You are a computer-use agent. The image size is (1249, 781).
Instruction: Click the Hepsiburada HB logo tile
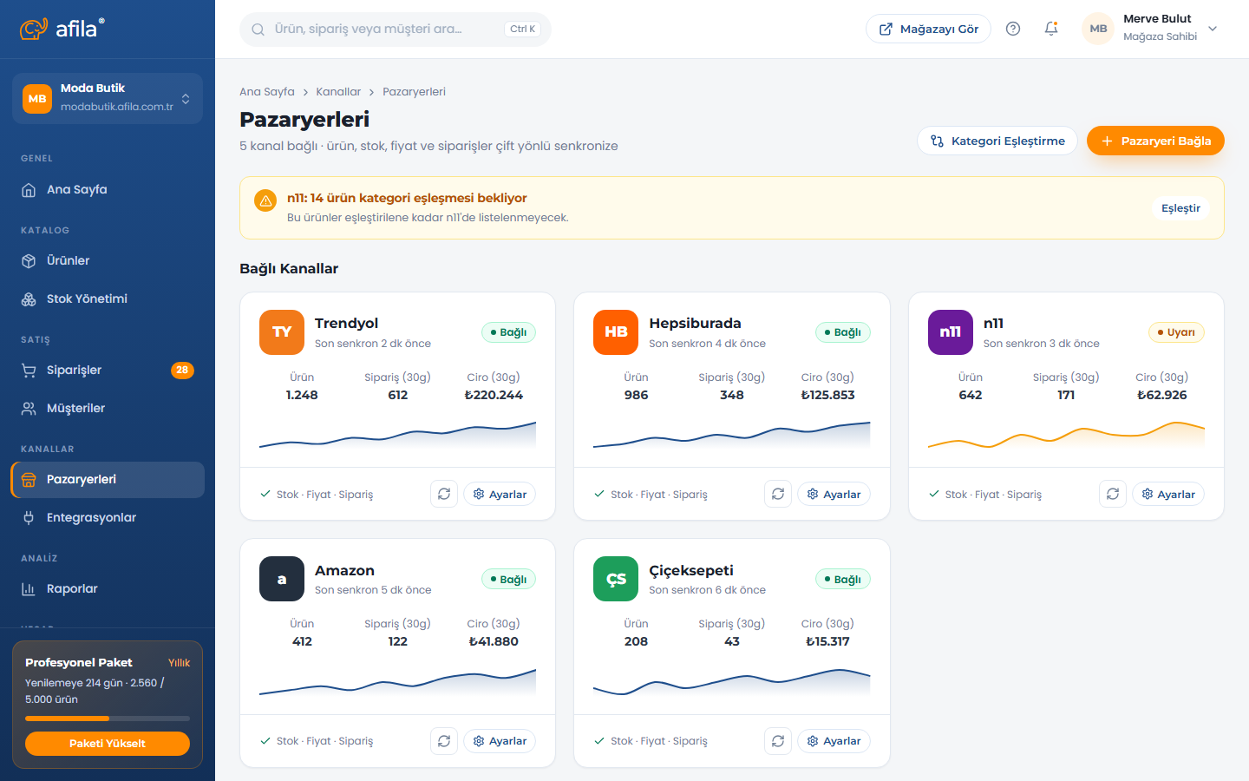coord(616,332)
